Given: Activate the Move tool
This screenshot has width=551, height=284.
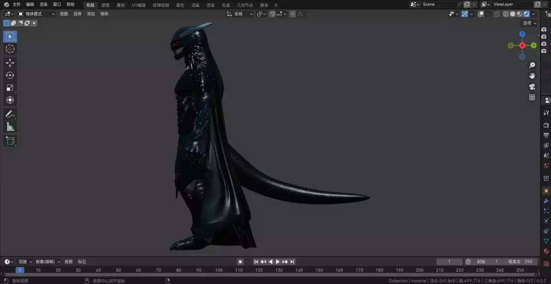Looking at the screenshot, I should (10, 63).
